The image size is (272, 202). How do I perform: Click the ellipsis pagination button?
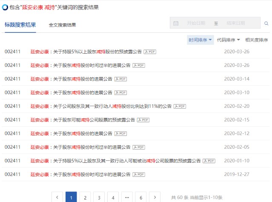point(127,197)
